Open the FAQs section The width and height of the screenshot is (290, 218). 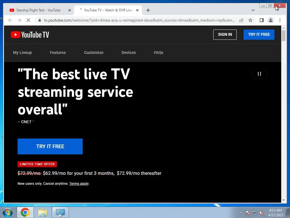click(159, 53)
